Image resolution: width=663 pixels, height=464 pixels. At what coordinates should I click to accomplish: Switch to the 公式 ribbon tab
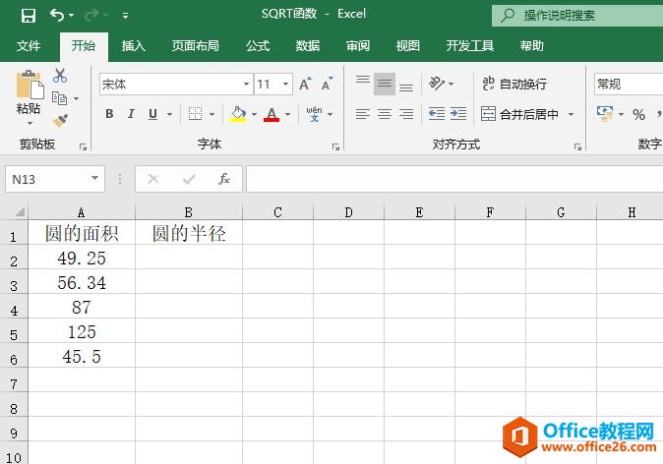pyautogui.click(x=258, y=45)
